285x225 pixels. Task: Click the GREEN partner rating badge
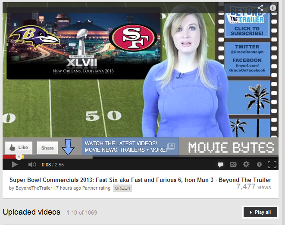(122, 188)
